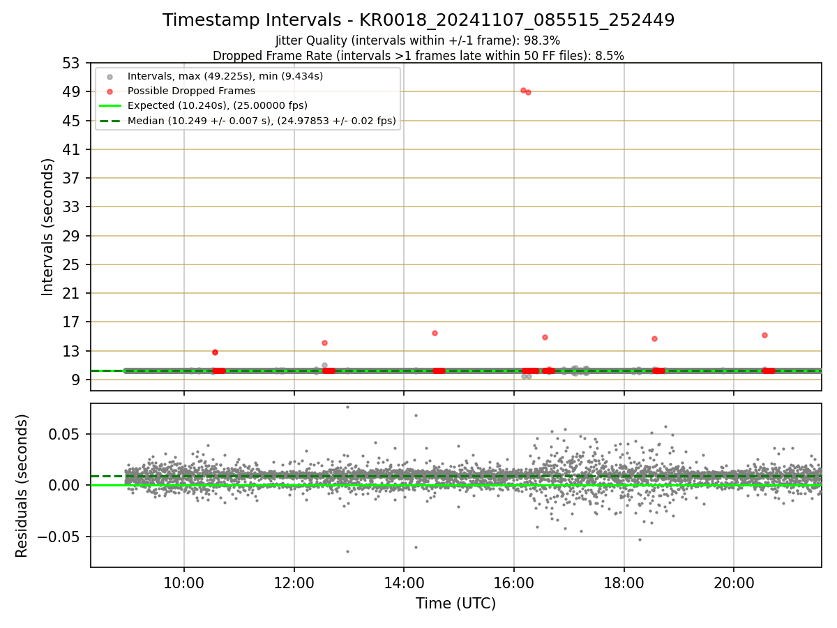Click the gray intervals marker in the legend
The image size is (837, 628).
tap(110, 77)
